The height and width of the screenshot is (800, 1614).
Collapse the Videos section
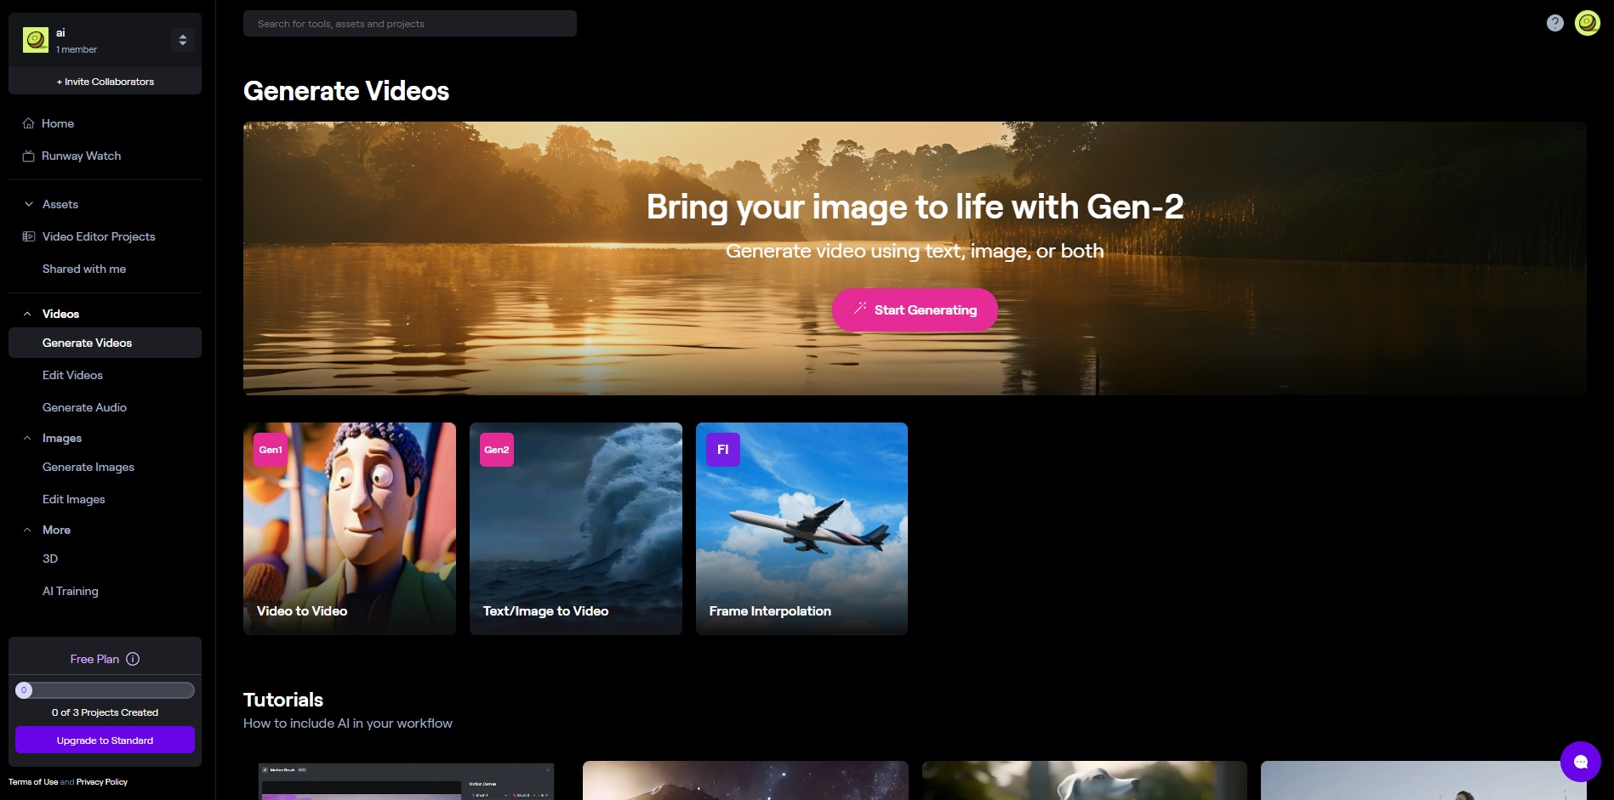pyautogui.click(x=28, y=314)
